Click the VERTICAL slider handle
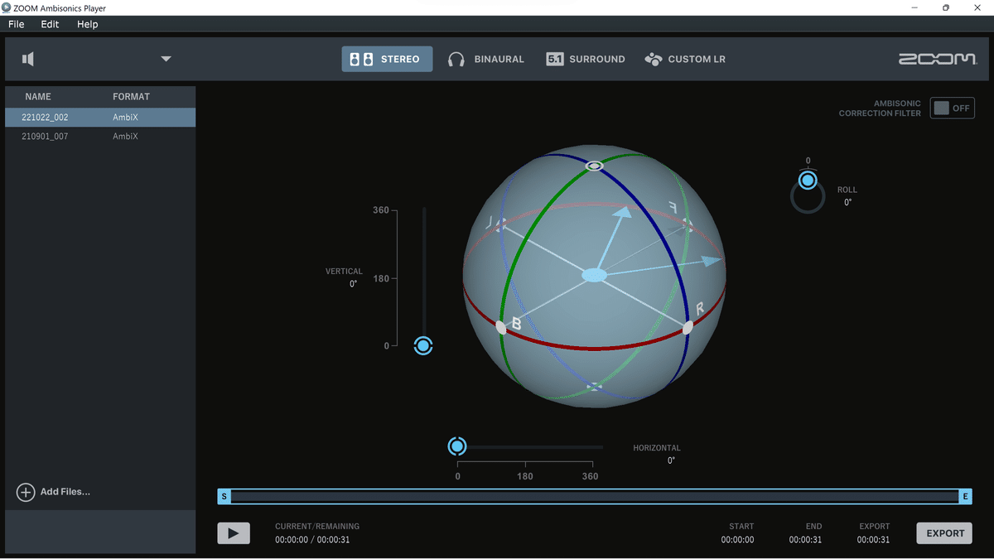 (x=423, y=345)
